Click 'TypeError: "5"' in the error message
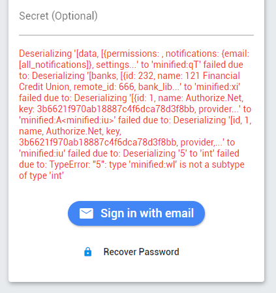The width and height of the screenshot is (276, 293). point(78,164)
